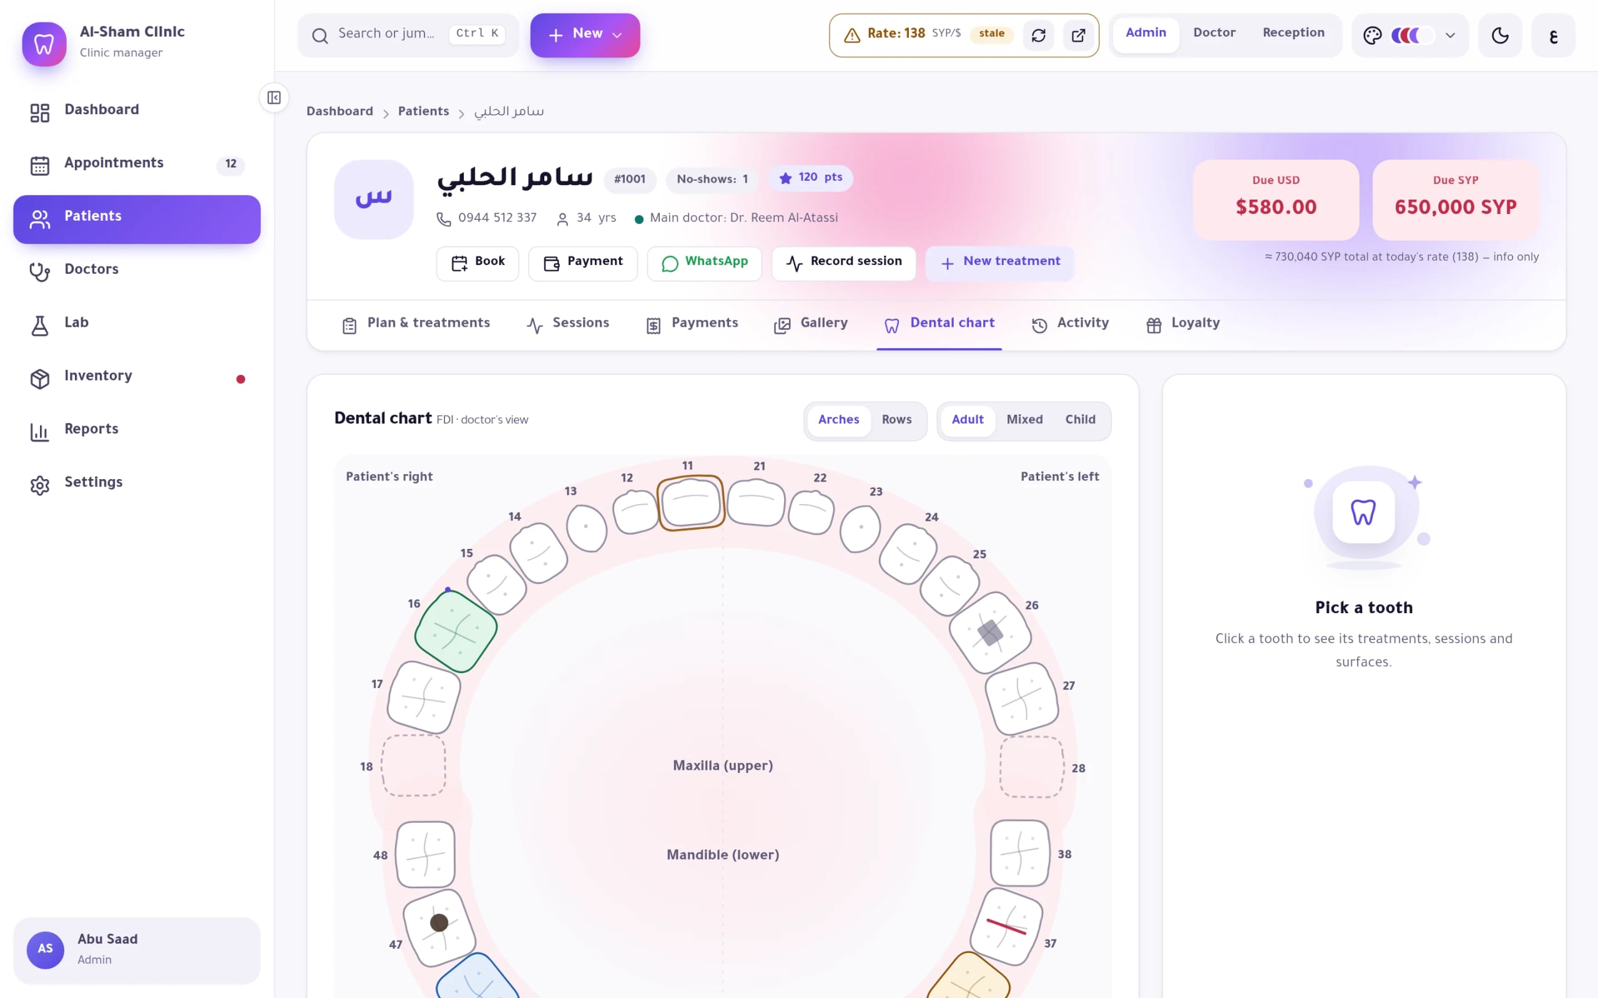The image size is (1598, 998).
Task: Select tooth 21 on the upper arch
Action: [x=756, y=503]
